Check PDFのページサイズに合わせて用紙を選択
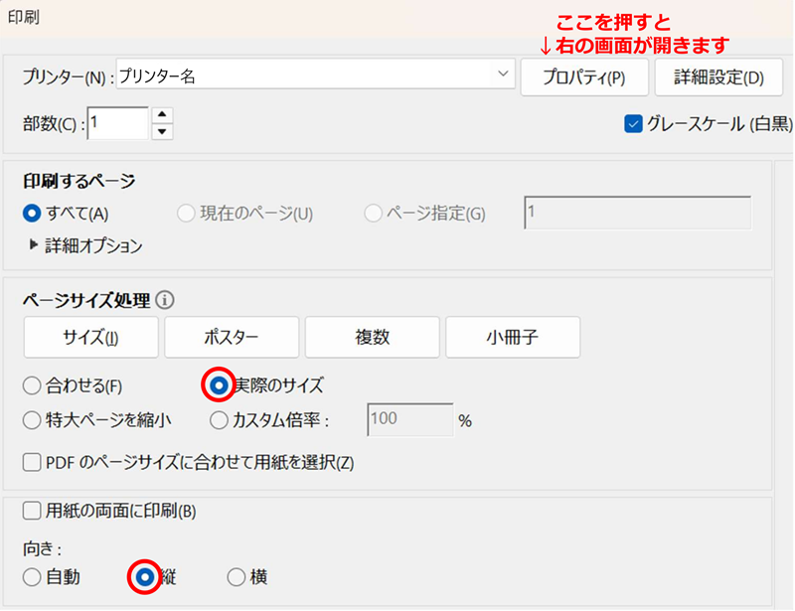Viewport: 795px width, 611px height. pos(32,462)
